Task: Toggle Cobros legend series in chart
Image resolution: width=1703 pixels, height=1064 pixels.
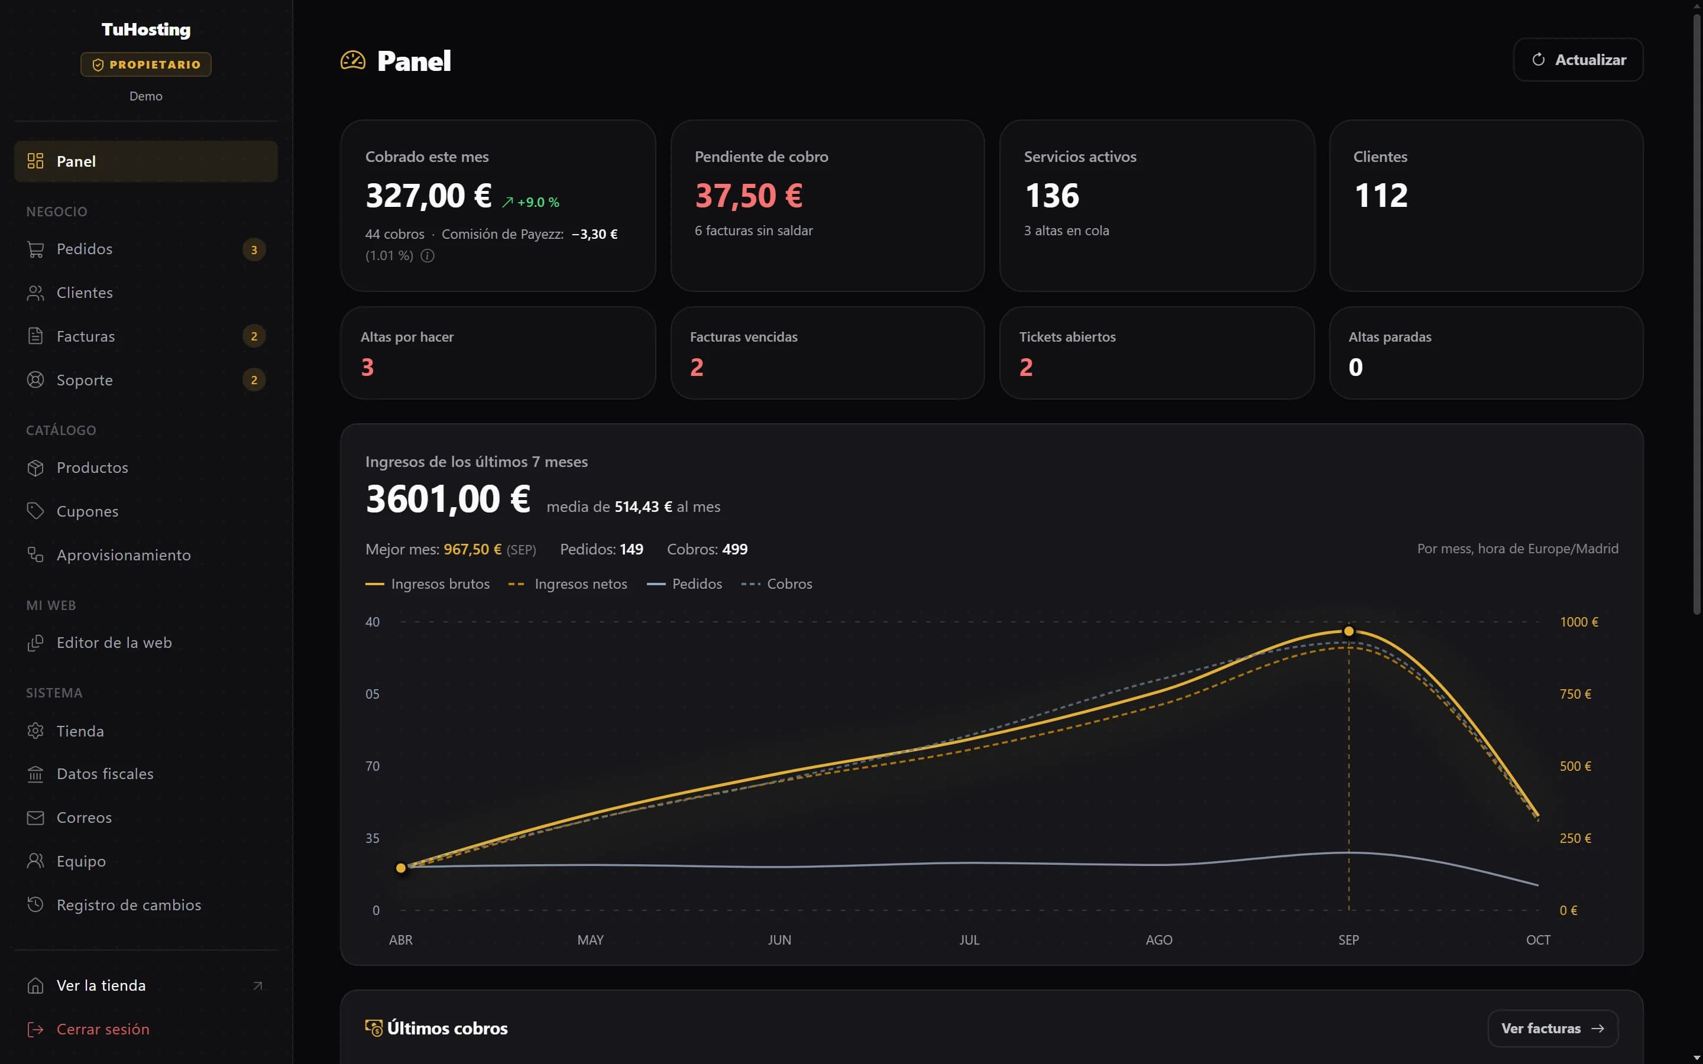Action: click(x=777, y=584)
